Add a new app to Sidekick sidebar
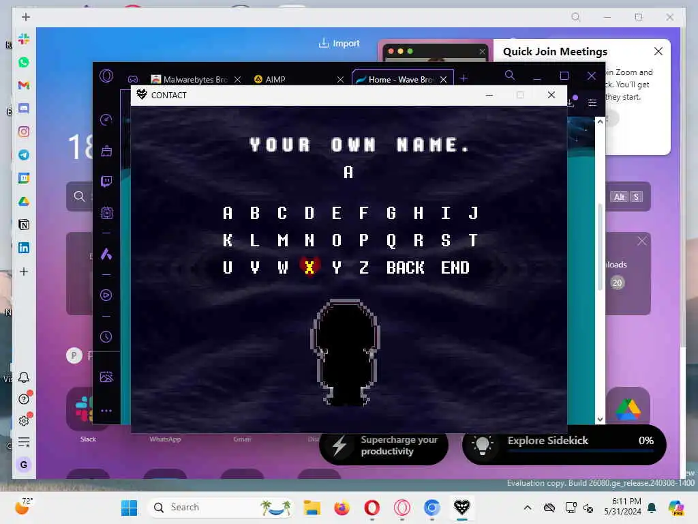The image size is (698, 524). (x=24, y=272)
